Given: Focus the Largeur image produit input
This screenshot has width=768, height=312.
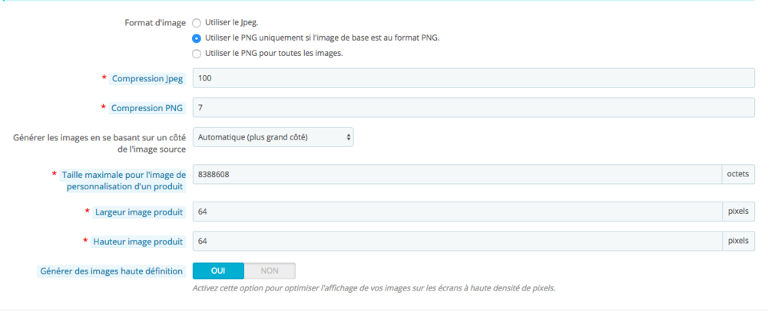Looking at the screenshot, I should pos(456,212).
